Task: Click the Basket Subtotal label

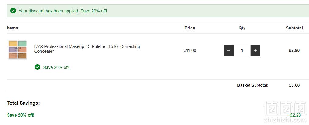Action: [x=253, y=85]
